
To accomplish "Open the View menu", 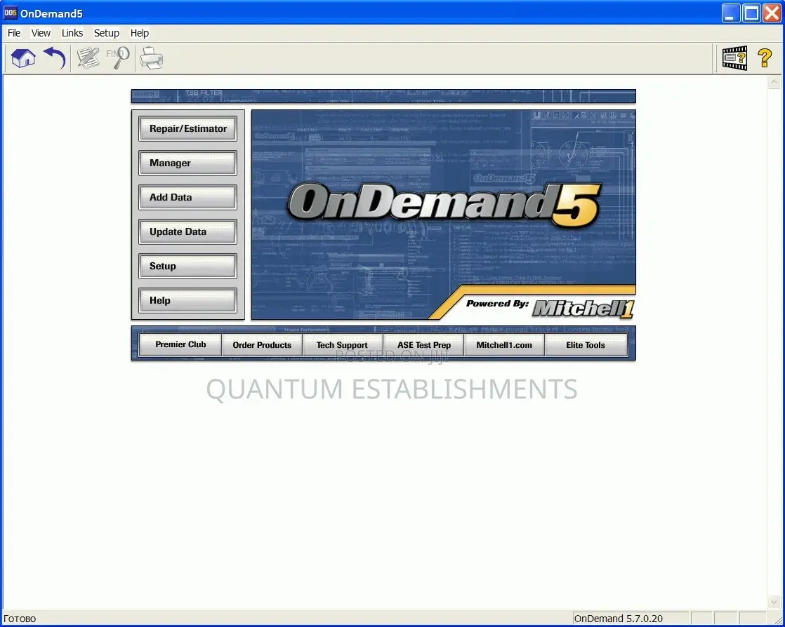I will [x=41, y=33].
